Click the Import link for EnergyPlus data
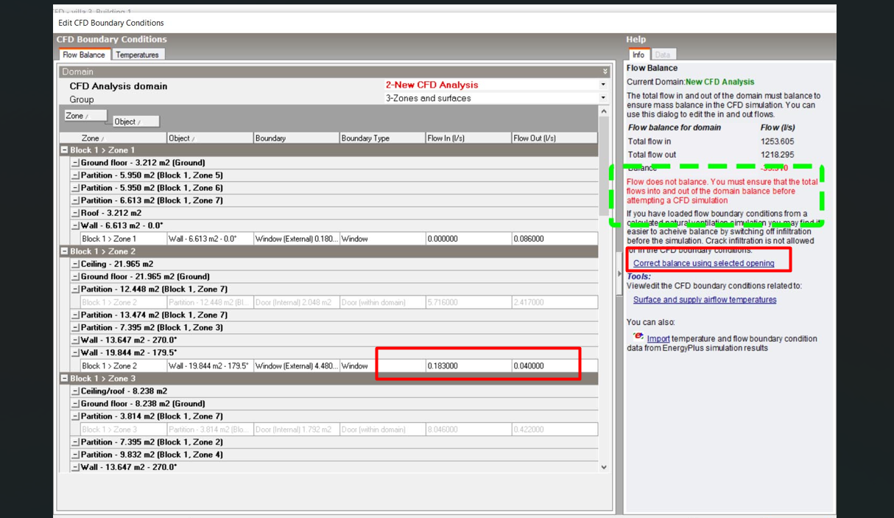Viewport: 894px width, 518px height. (x=658, y=339)
